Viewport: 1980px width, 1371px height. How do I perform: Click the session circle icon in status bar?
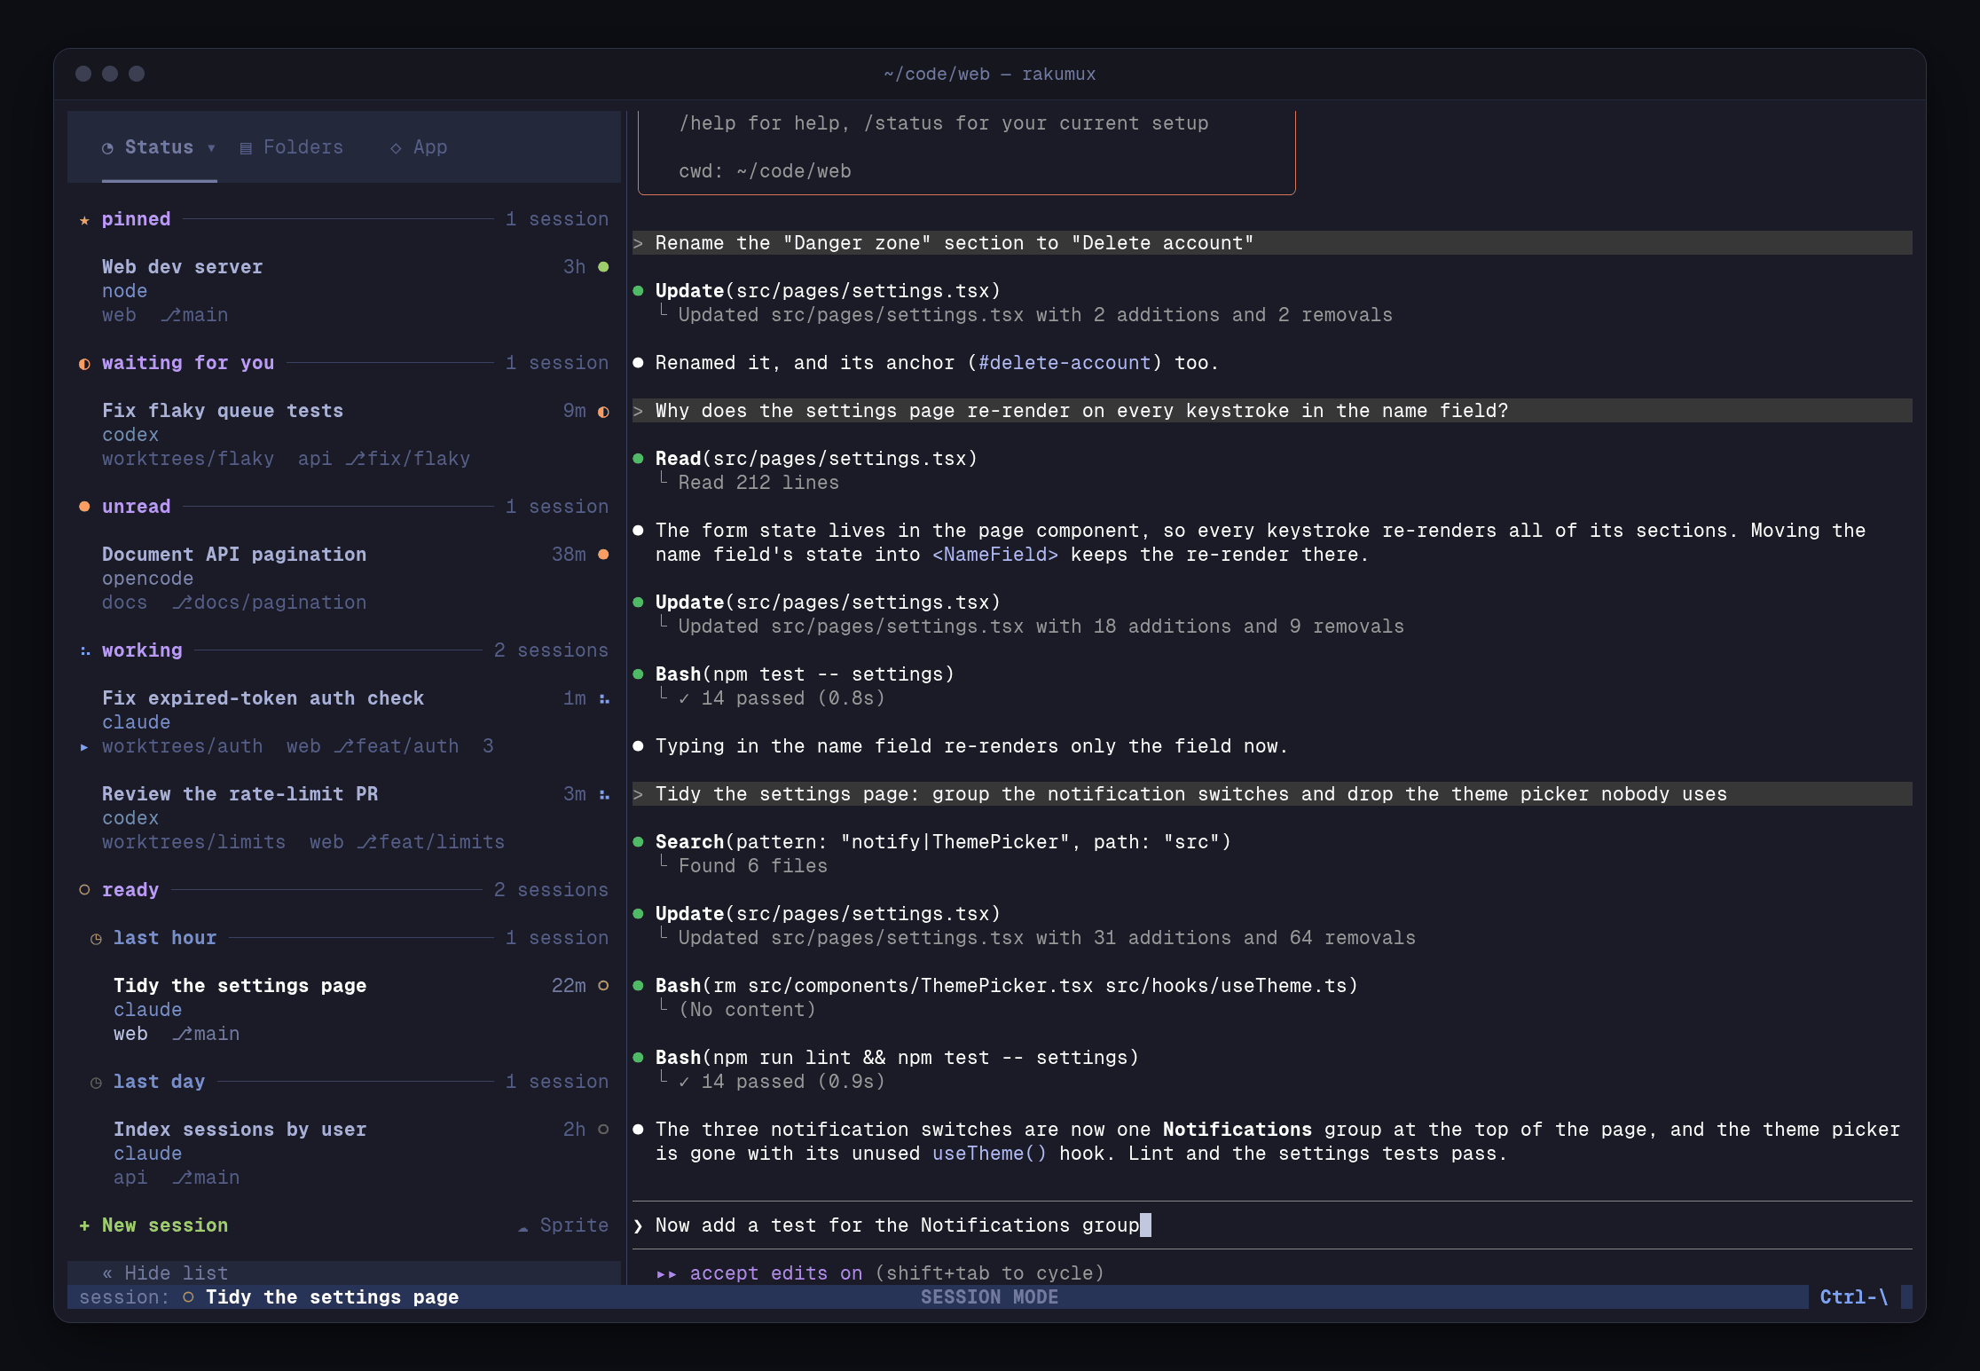tap(188, 1297)
